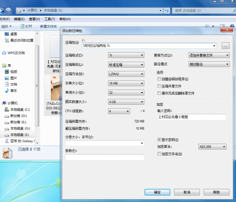Click the Galaxy device icon in sidebar
The width and height of the screenshot is (236, 202).
[x=7, y=141]
